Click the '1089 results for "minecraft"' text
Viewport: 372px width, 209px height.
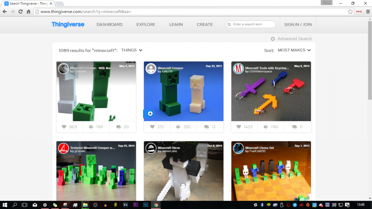(x=88, y=50)
